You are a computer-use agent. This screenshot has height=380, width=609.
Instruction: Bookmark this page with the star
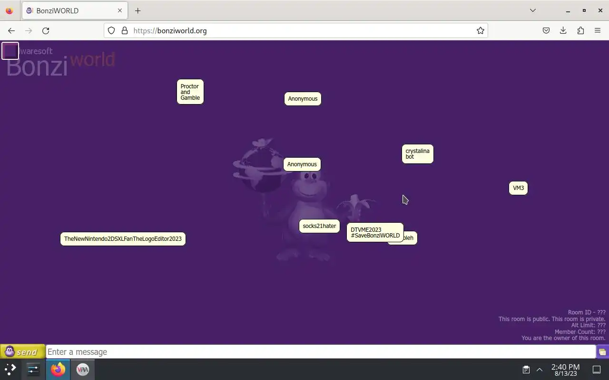click(481, 30)
